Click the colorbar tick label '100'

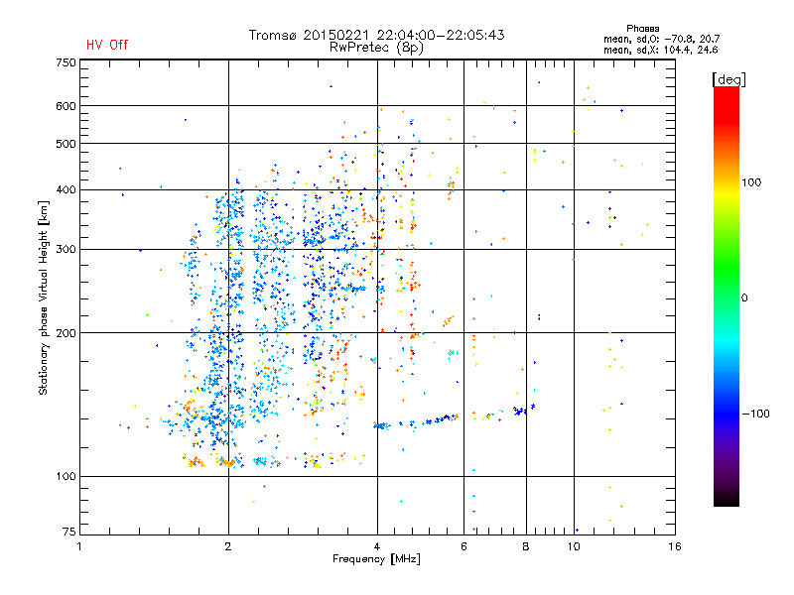pyautogui.click(x=751, y=182)
